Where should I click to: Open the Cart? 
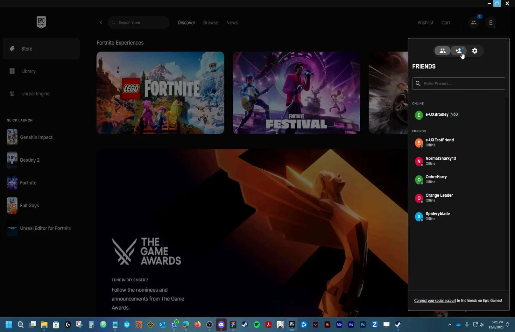pyautogui.click(x=446, y=23)
